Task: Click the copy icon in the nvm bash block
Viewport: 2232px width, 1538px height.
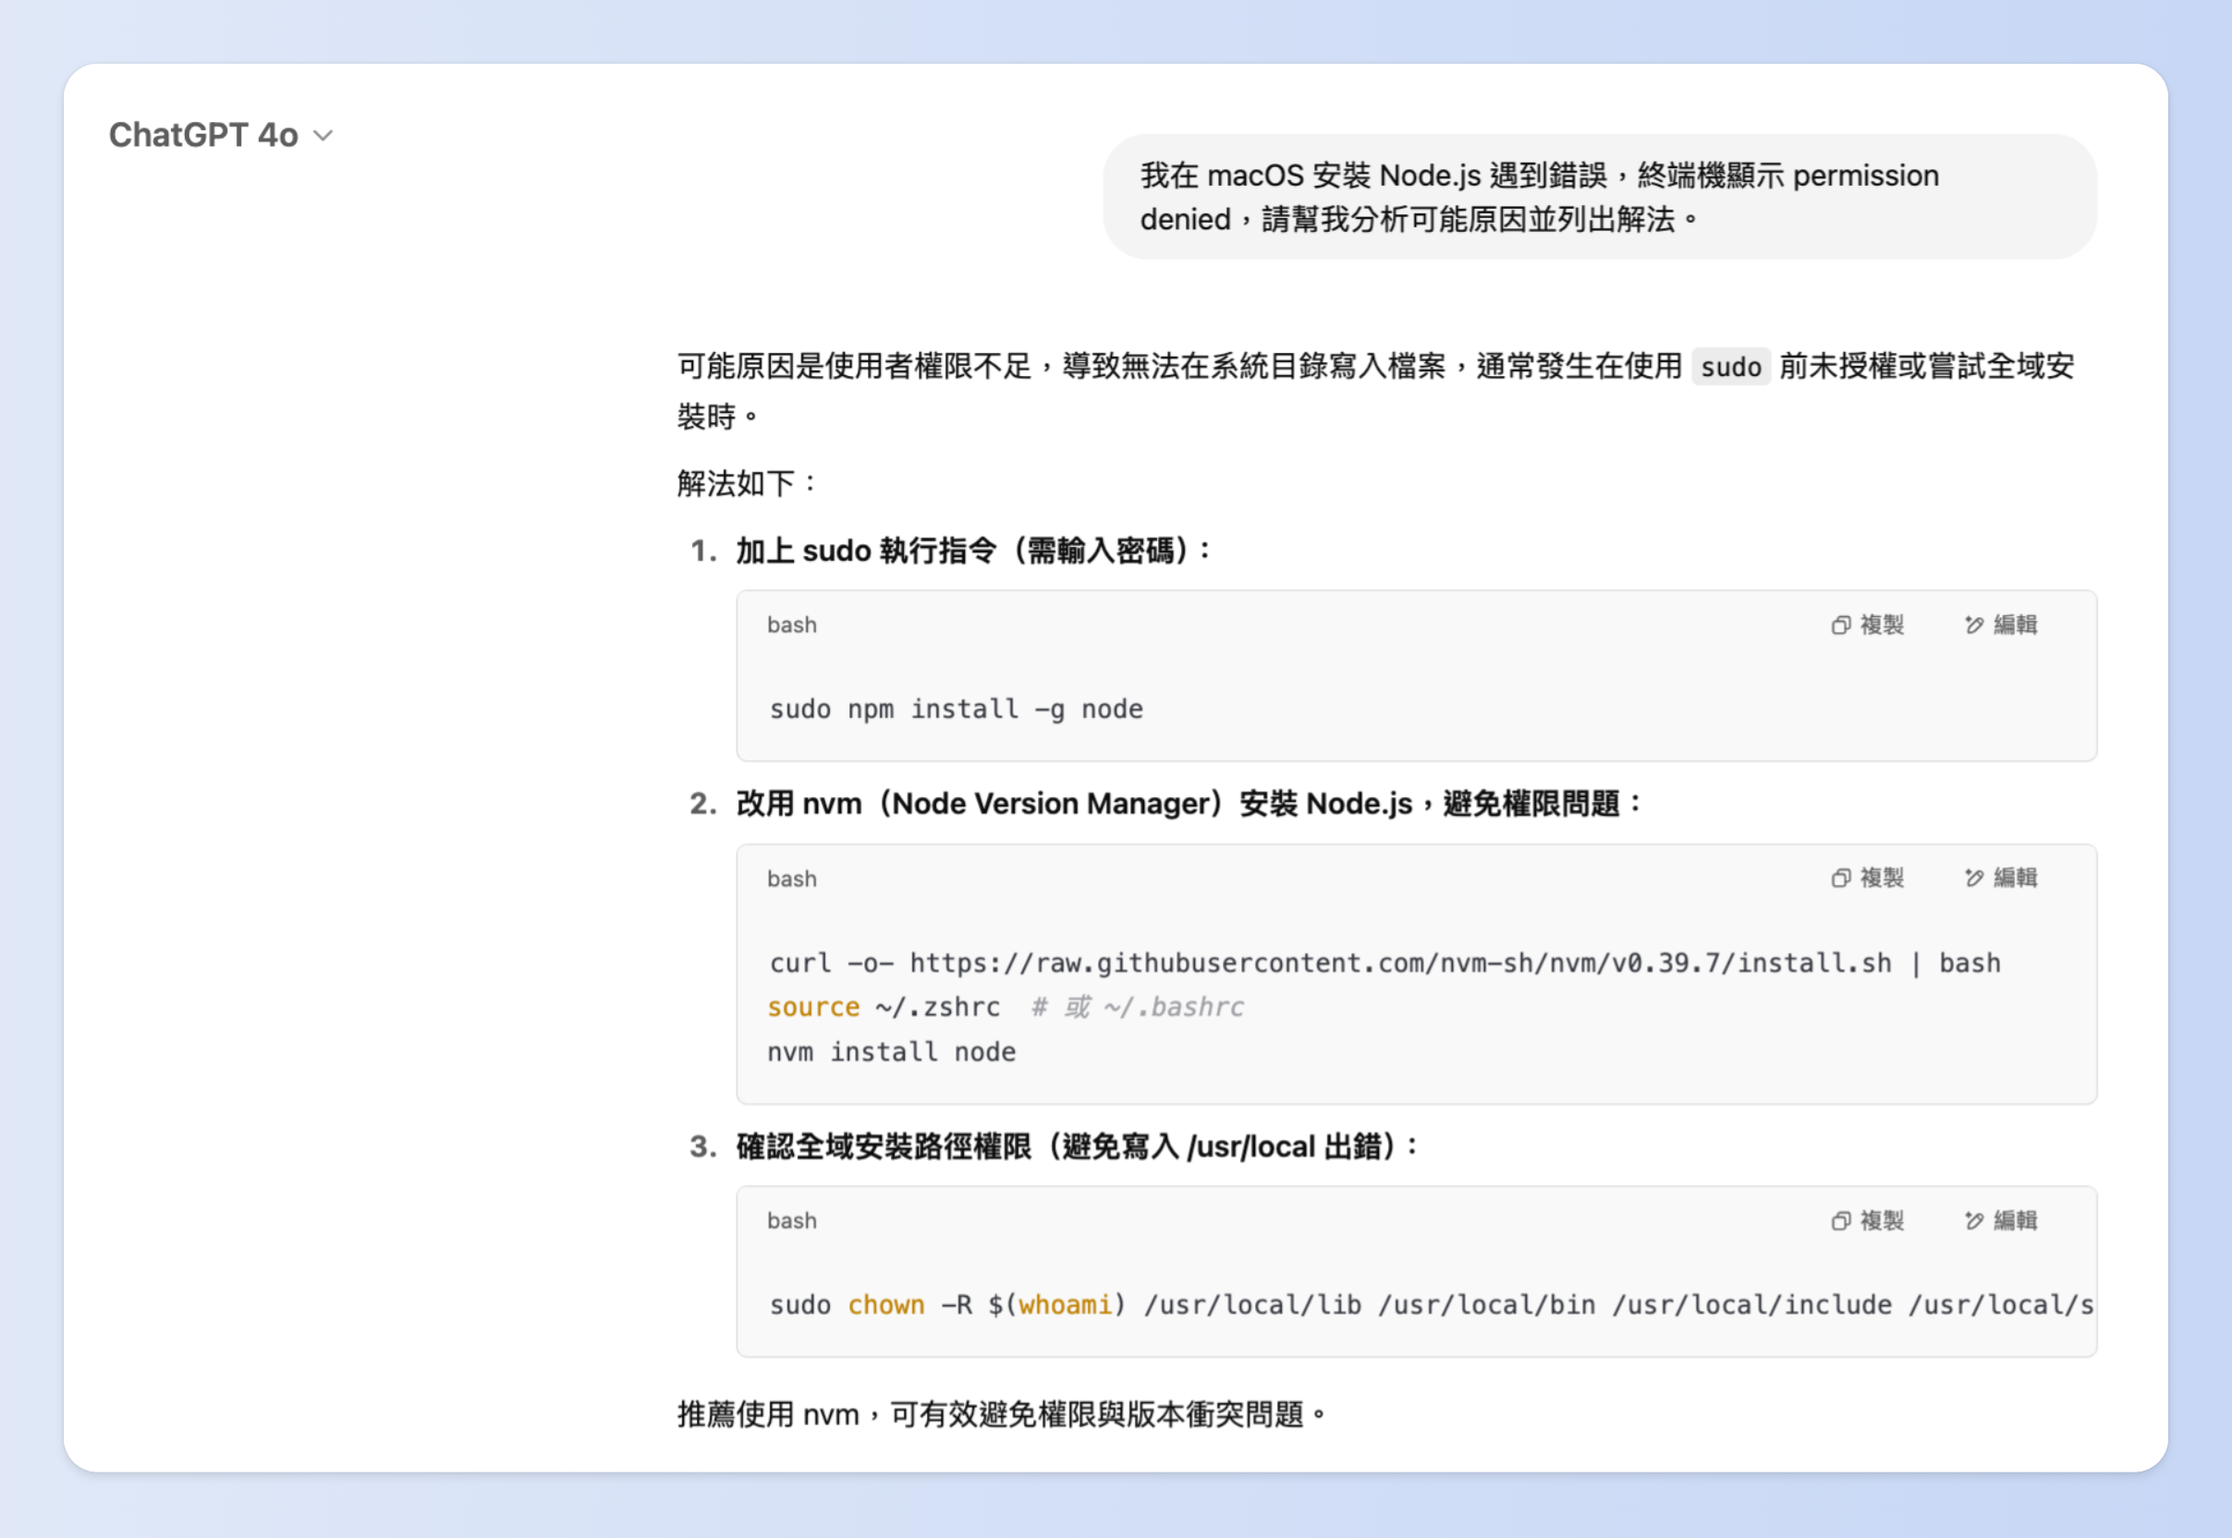Action: tap(1840, 878)
